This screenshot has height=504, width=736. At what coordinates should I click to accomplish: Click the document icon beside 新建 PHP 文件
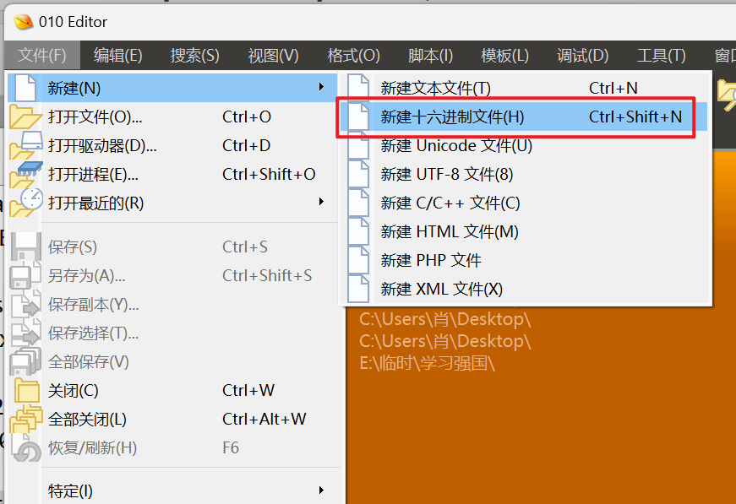tap(358, 260)
